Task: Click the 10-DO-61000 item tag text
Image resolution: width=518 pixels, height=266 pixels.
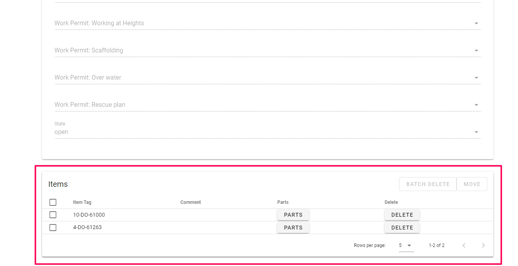Action: tap(89, 215)
